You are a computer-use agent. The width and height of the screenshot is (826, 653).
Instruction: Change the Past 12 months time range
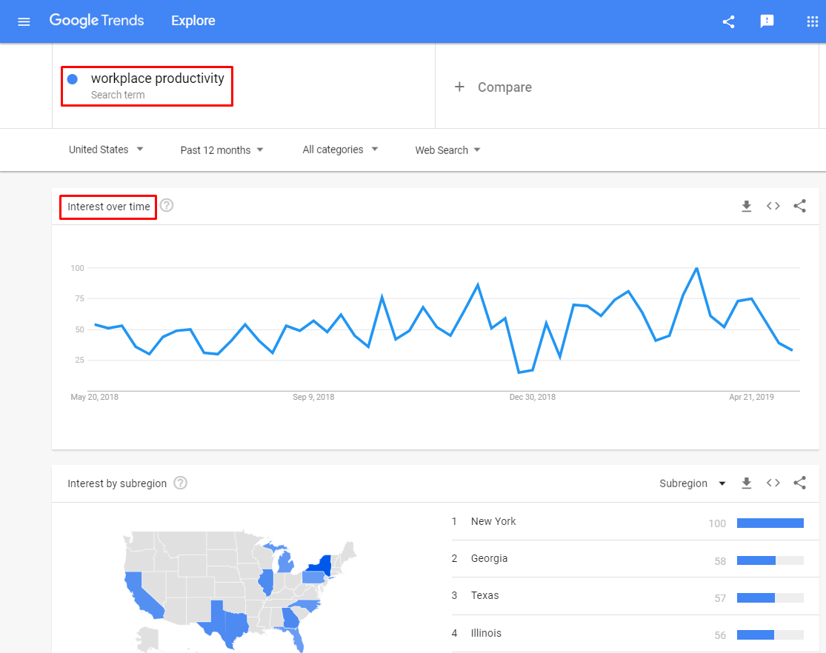tap(222, 150)
